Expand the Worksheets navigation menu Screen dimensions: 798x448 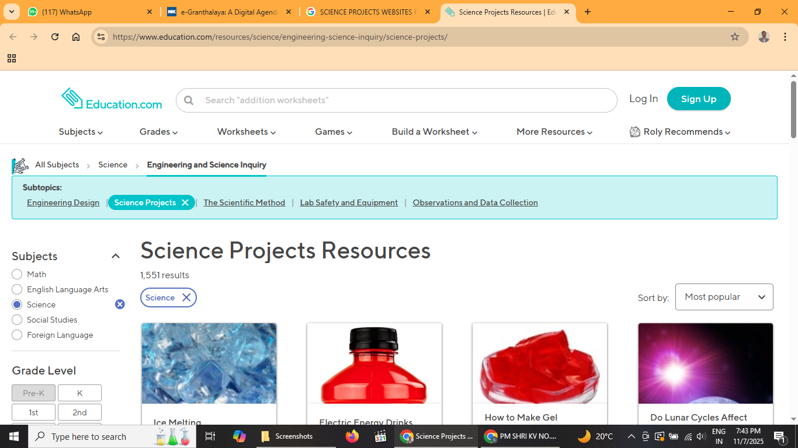(246, 132)
